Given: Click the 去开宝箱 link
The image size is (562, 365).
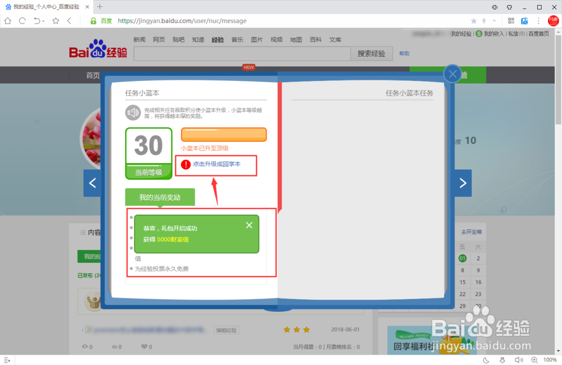Looking at the screenshot, I should click(x=472, y=232).
